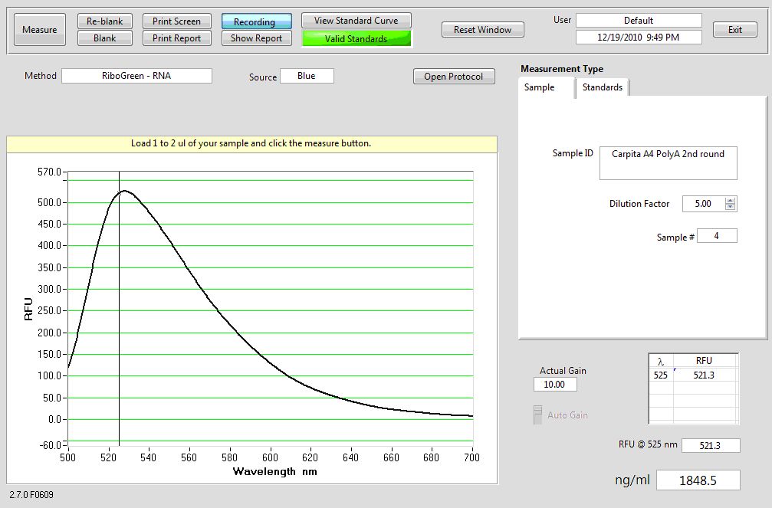The image size is (772, 508).
Task: Switch to the Standards tab
Action: 602,87
